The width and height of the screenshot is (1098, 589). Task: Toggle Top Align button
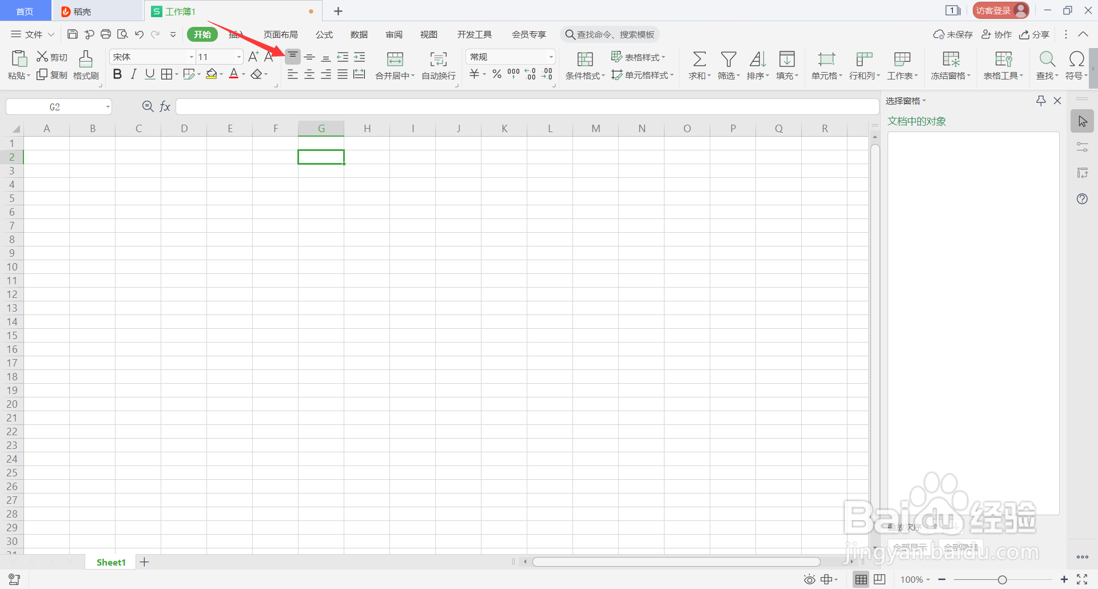(x=292, y=57)
